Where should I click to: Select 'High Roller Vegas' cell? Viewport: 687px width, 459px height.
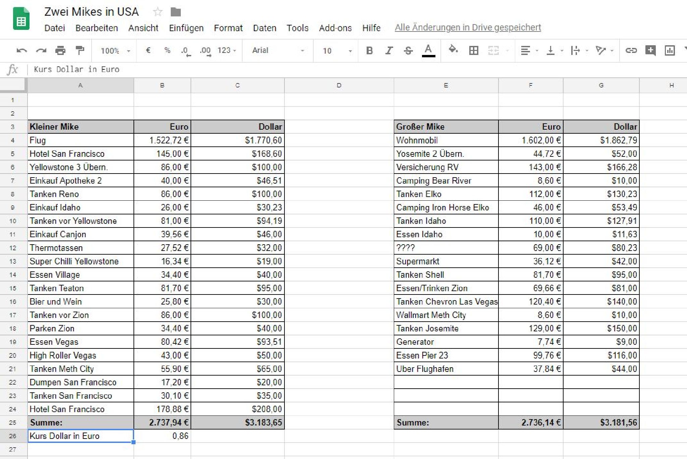[x=81, y=355]
